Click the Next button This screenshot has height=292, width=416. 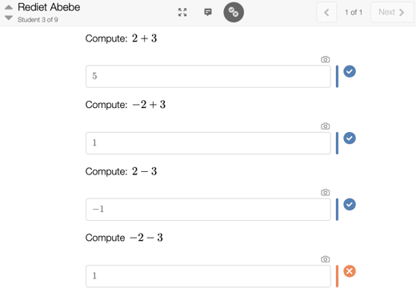[391, 12]
